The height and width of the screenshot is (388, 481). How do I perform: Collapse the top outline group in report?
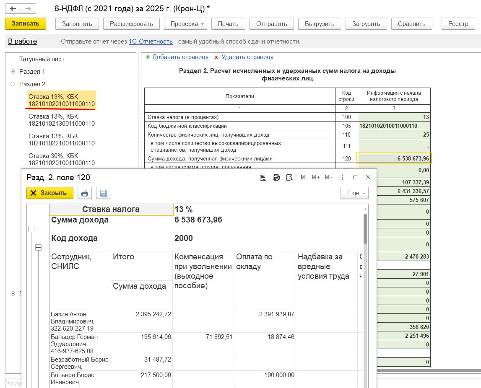[31, 229]
